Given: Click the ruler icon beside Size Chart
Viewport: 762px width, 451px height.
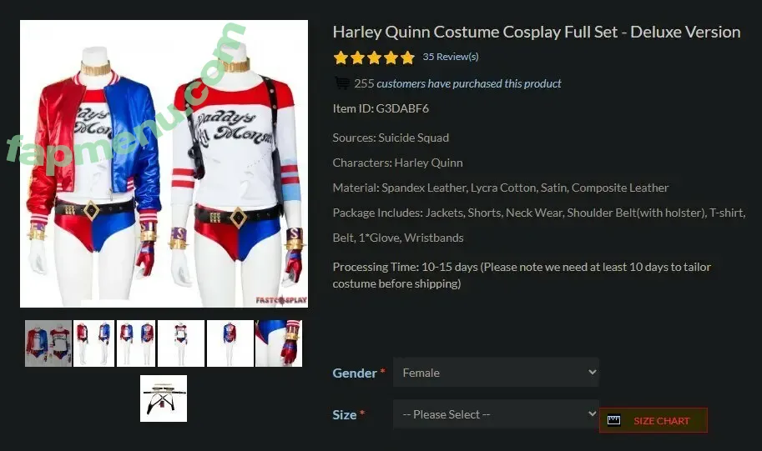Looking at the screenshot, I should [614, 421].
